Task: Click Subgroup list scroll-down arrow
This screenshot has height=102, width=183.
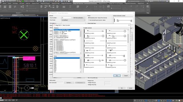Action: tap(81, 53)
